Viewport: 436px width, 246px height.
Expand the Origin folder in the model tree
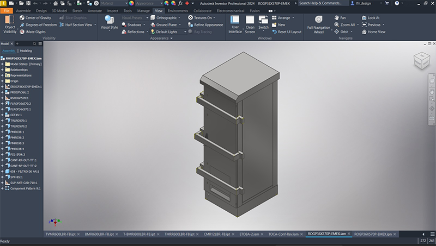[2, 81]
